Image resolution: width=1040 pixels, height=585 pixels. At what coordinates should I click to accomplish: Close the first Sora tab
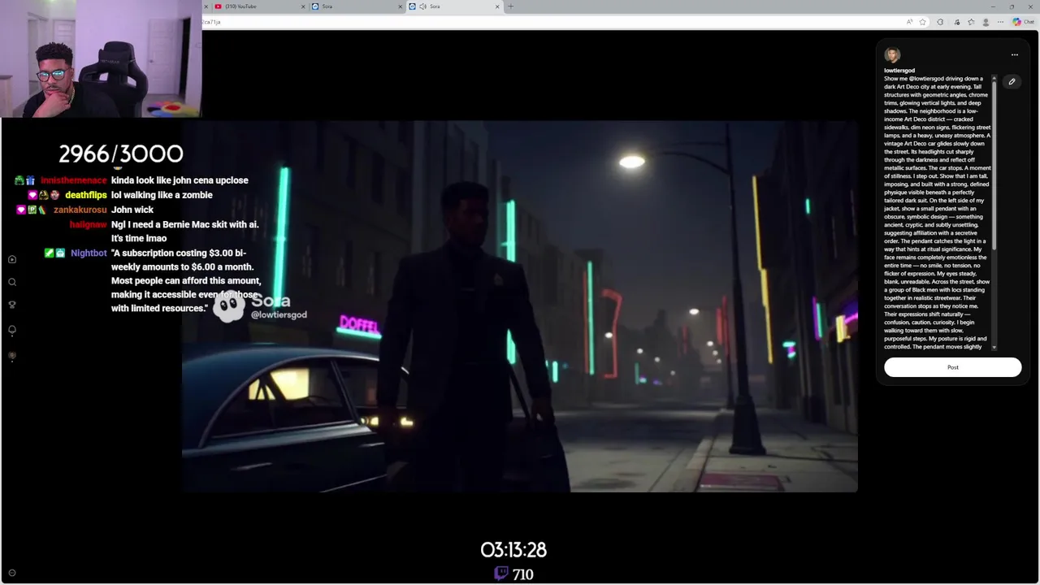point(401,6)
